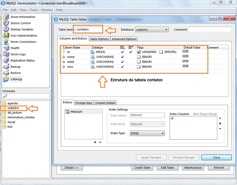Viewport: 237px width, 185px height.
Task: Open Replication Status icon
Action: click(x=6, y=60)
